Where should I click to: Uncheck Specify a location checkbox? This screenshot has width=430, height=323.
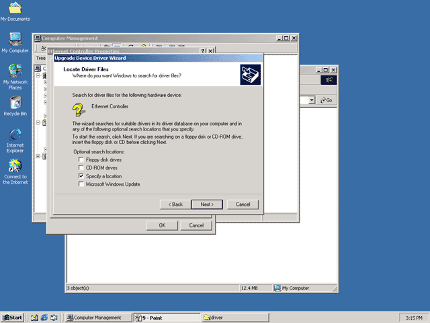pos(81,176)
